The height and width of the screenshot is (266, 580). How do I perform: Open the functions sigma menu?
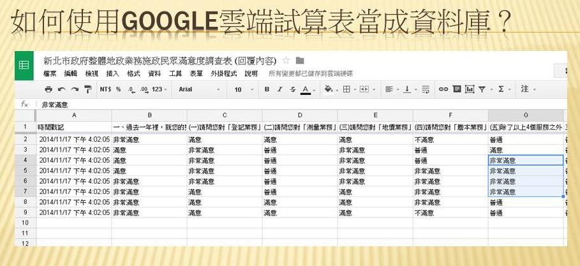503,89
